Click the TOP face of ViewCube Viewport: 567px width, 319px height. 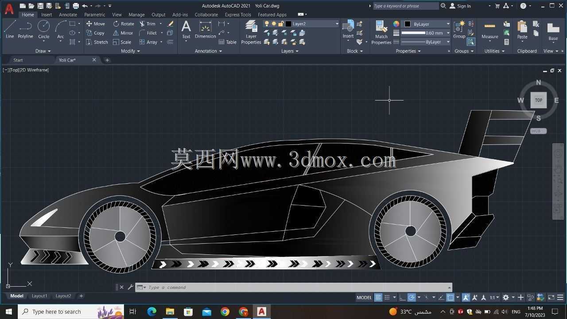(538, 100)
